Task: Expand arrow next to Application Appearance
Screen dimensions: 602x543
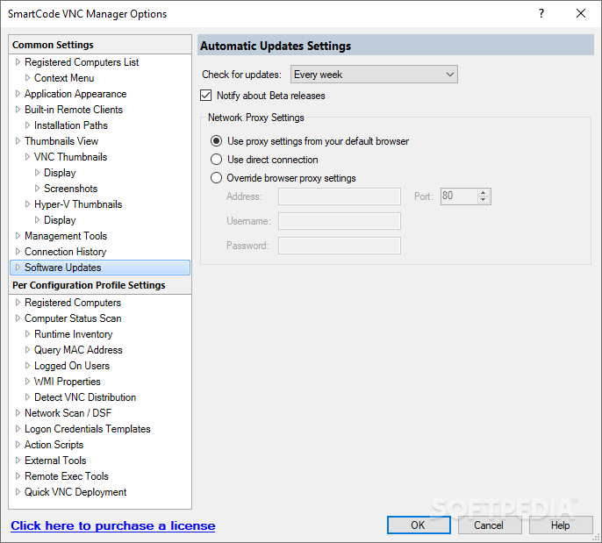Action: 18,93
